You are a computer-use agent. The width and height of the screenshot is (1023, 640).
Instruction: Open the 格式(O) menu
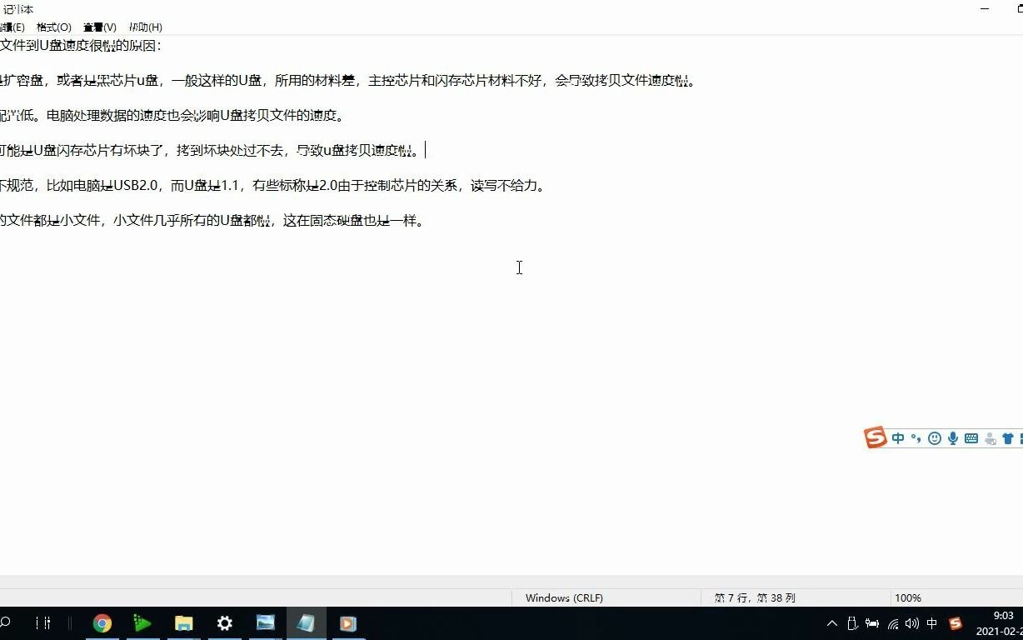(x=52, y=27)
